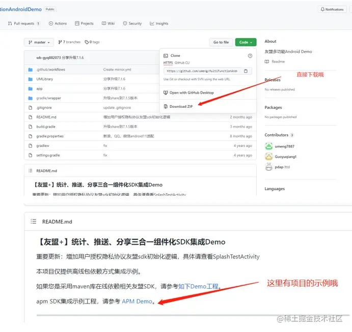The width and height of the screenshot is (352, 332).
Task: Open the enlarged README.md outline list icon
Action: click(x=34, y=222)
